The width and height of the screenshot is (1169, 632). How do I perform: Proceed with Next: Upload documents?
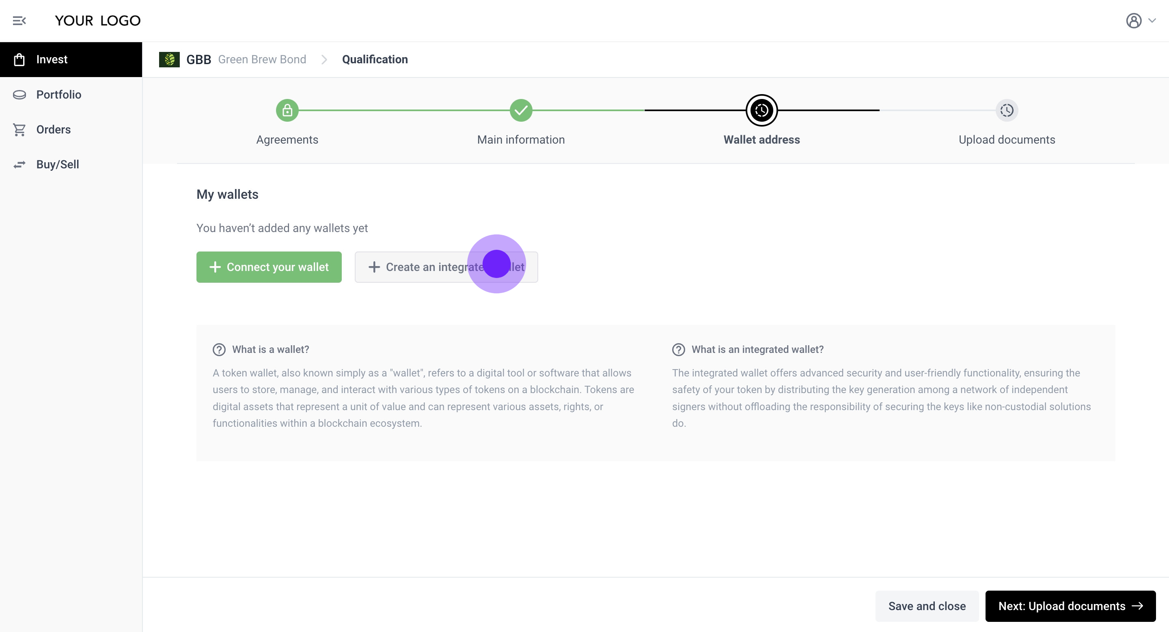click(x=1070, y=606)
